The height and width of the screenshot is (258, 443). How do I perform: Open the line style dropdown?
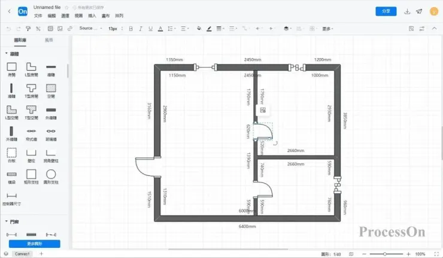pyautogui.click(x=233, y=29)
